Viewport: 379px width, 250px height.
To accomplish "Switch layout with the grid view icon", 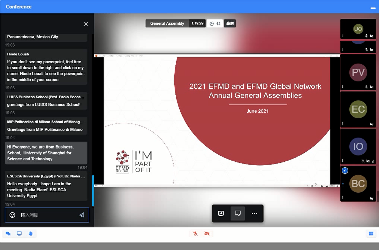I will point(371,234).
